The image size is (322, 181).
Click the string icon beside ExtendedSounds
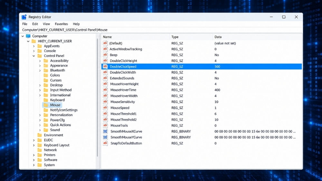coord(105,78)
